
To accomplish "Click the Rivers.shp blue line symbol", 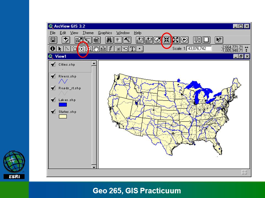I will pyautogui.click(x=63, y=81).
